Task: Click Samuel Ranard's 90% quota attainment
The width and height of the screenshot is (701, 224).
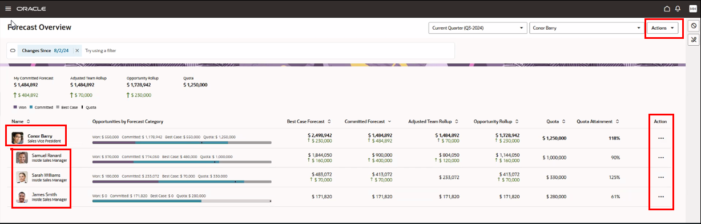Action: (x=615, y=158)
